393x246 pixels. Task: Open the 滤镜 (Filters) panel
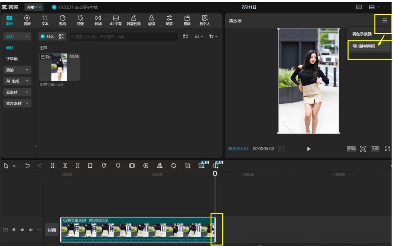(x=151, y=20)
